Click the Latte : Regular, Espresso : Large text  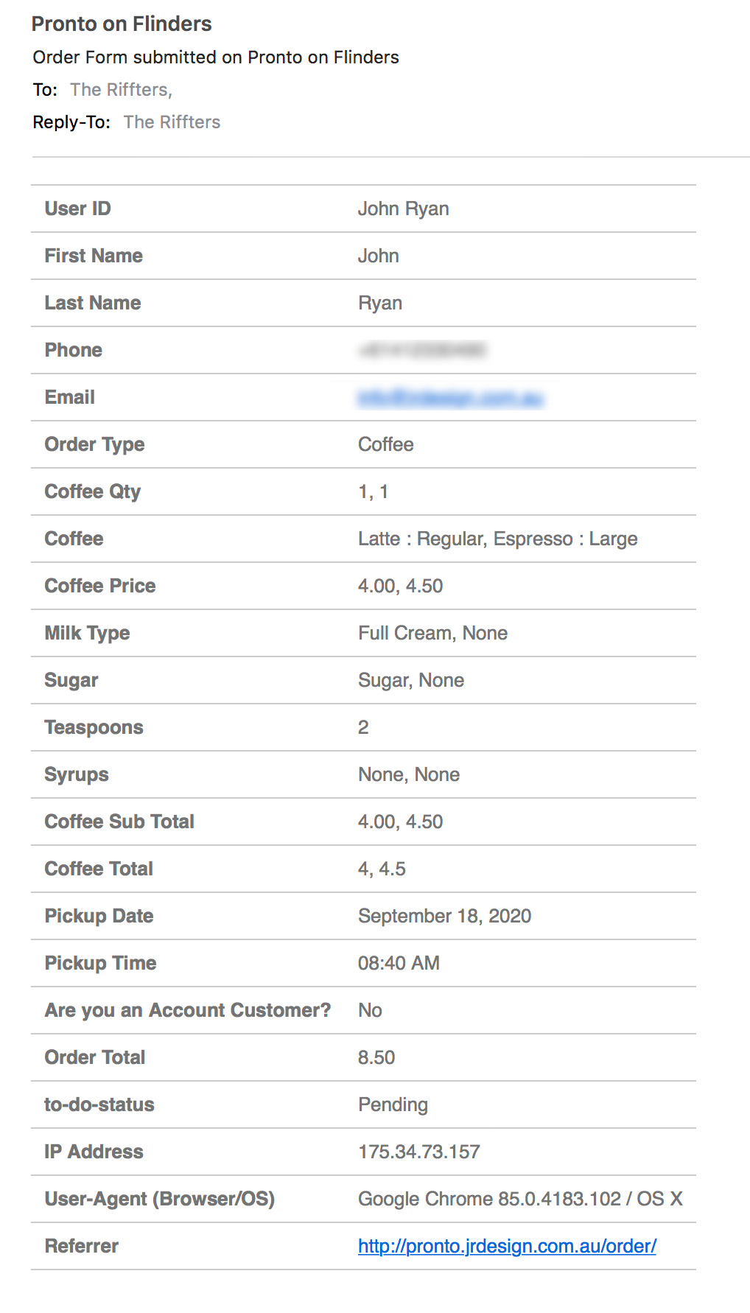tap(497, 539)
